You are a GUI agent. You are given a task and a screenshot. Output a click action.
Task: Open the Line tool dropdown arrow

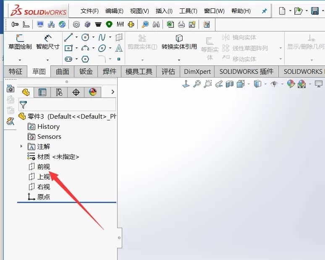76,37
